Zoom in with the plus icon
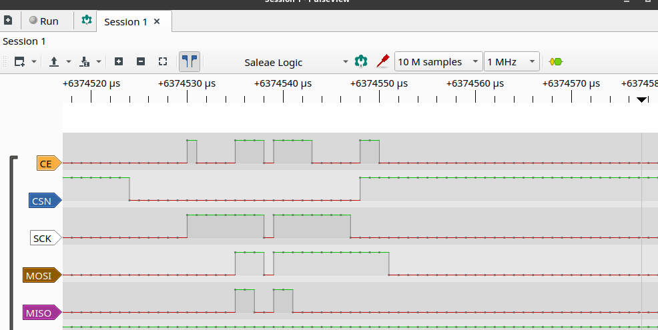The image size is (658, 330). (119, 61)
